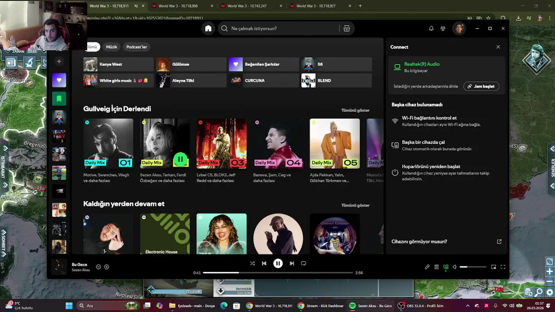Add Bu Gece with plus icon

(107, 267)
